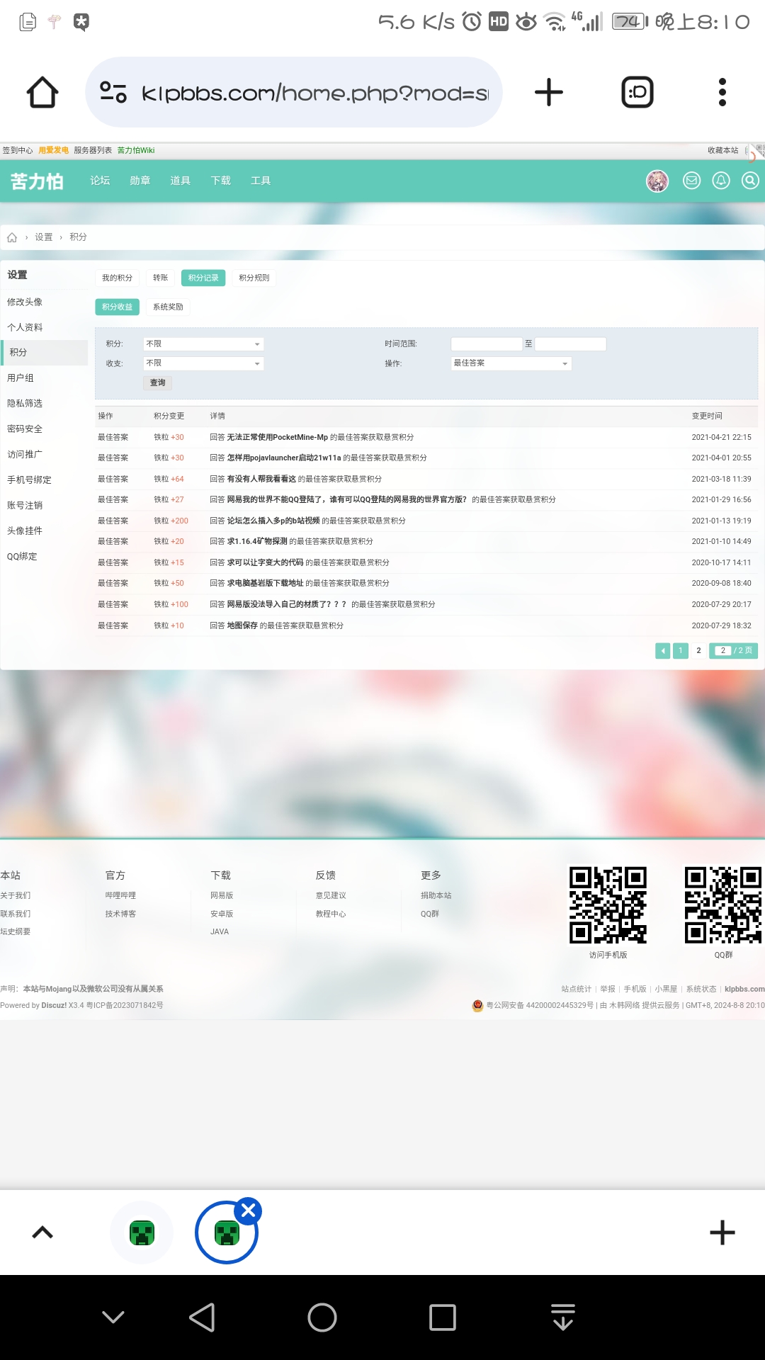Go to breadcrumb home icon

coord(12,237)
